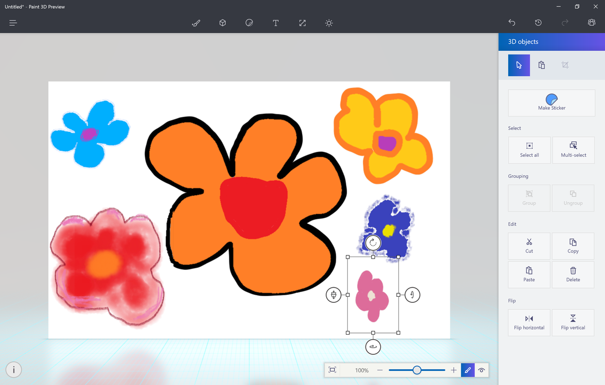Open the history timeline
This screenshot has width=605, height=385.
538,23
